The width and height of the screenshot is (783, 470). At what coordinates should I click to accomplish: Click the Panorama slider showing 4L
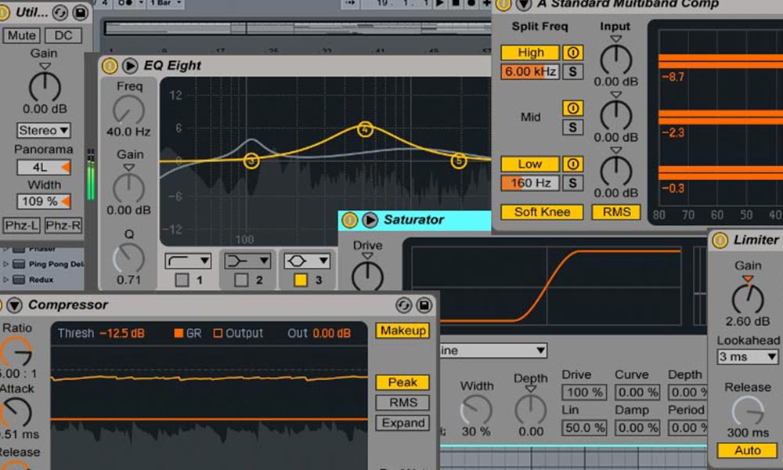click(x=43, y=167)
